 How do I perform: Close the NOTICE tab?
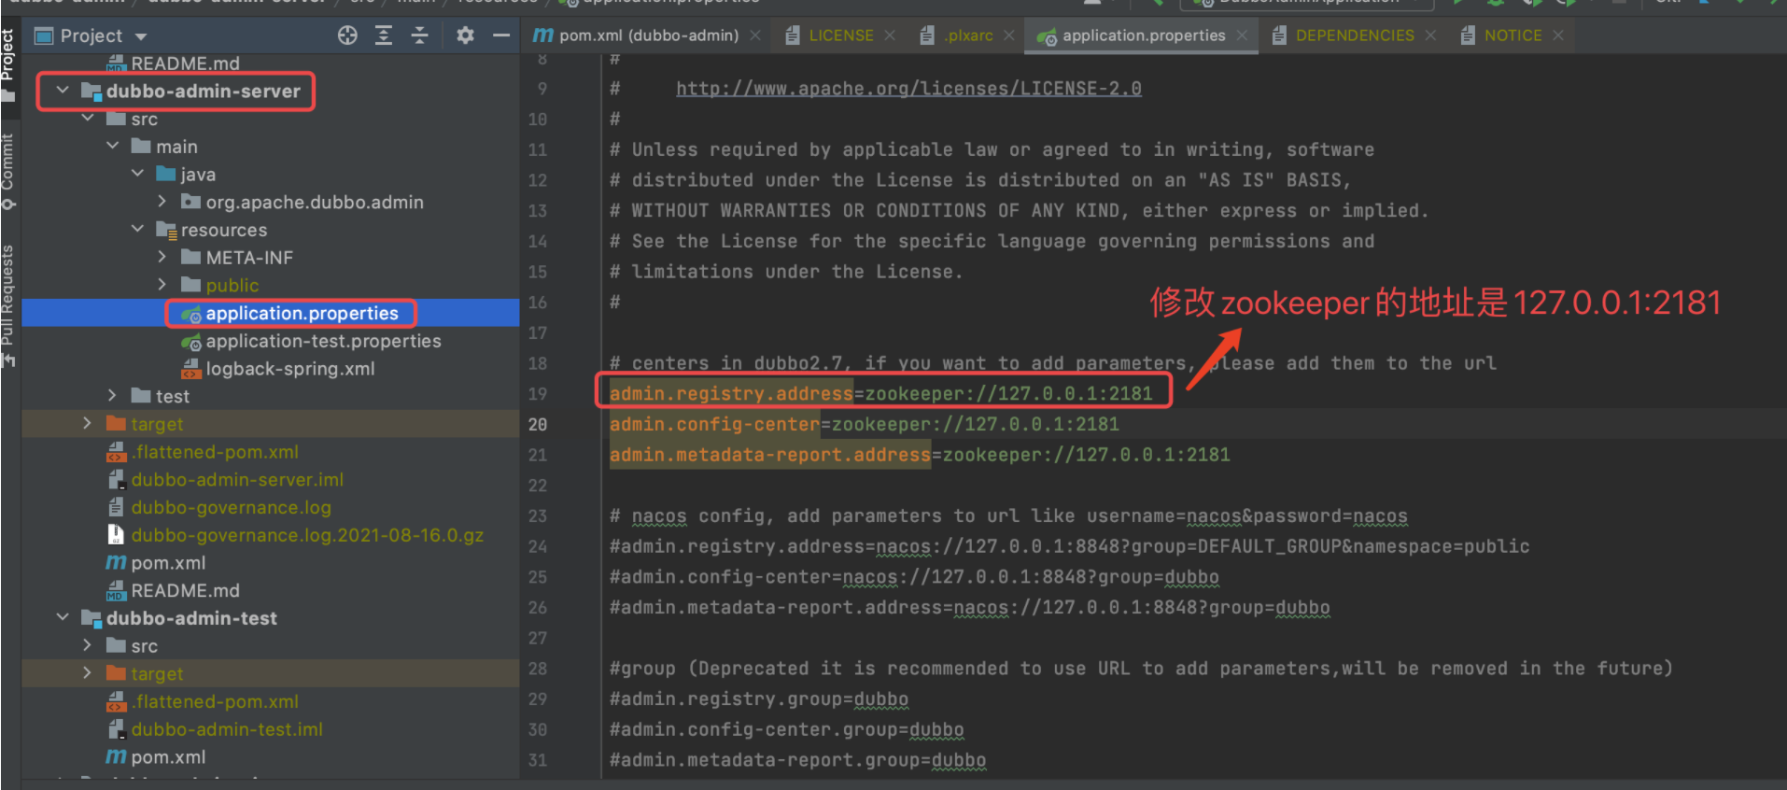[1558, 35]
